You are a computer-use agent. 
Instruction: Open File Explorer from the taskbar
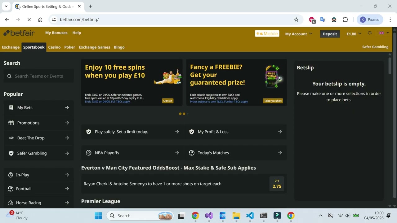point(236,216)
